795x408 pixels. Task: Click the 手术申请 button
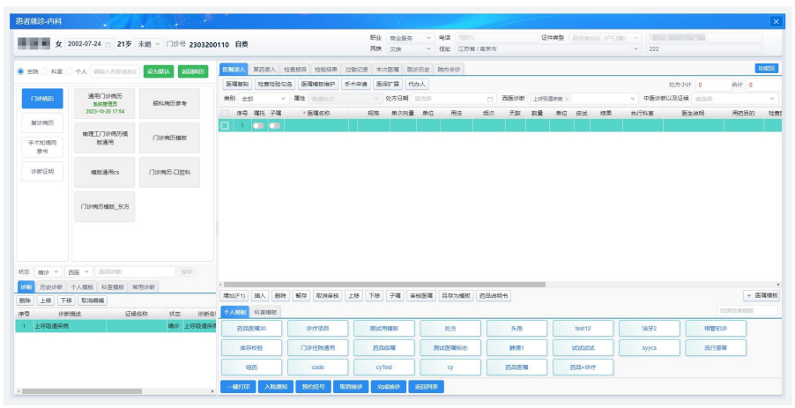[356, 84]
